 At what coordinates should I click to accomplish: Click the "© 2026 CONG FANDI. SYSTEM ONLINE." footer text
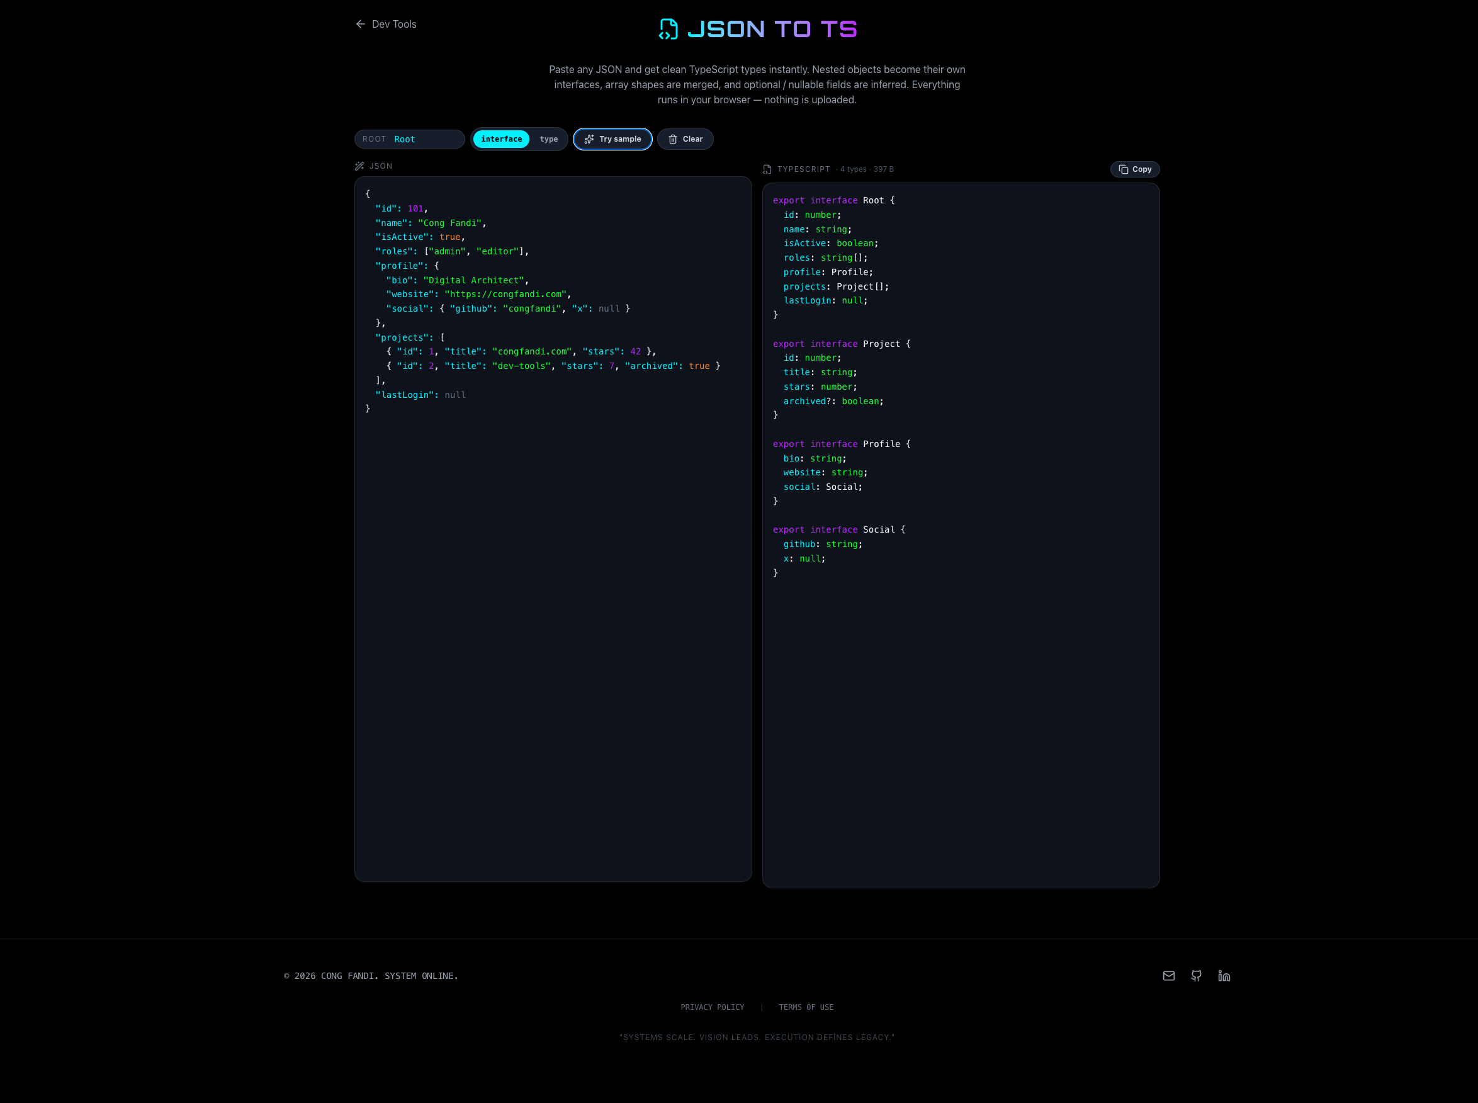pyautogui.click(x=371, y=975)
